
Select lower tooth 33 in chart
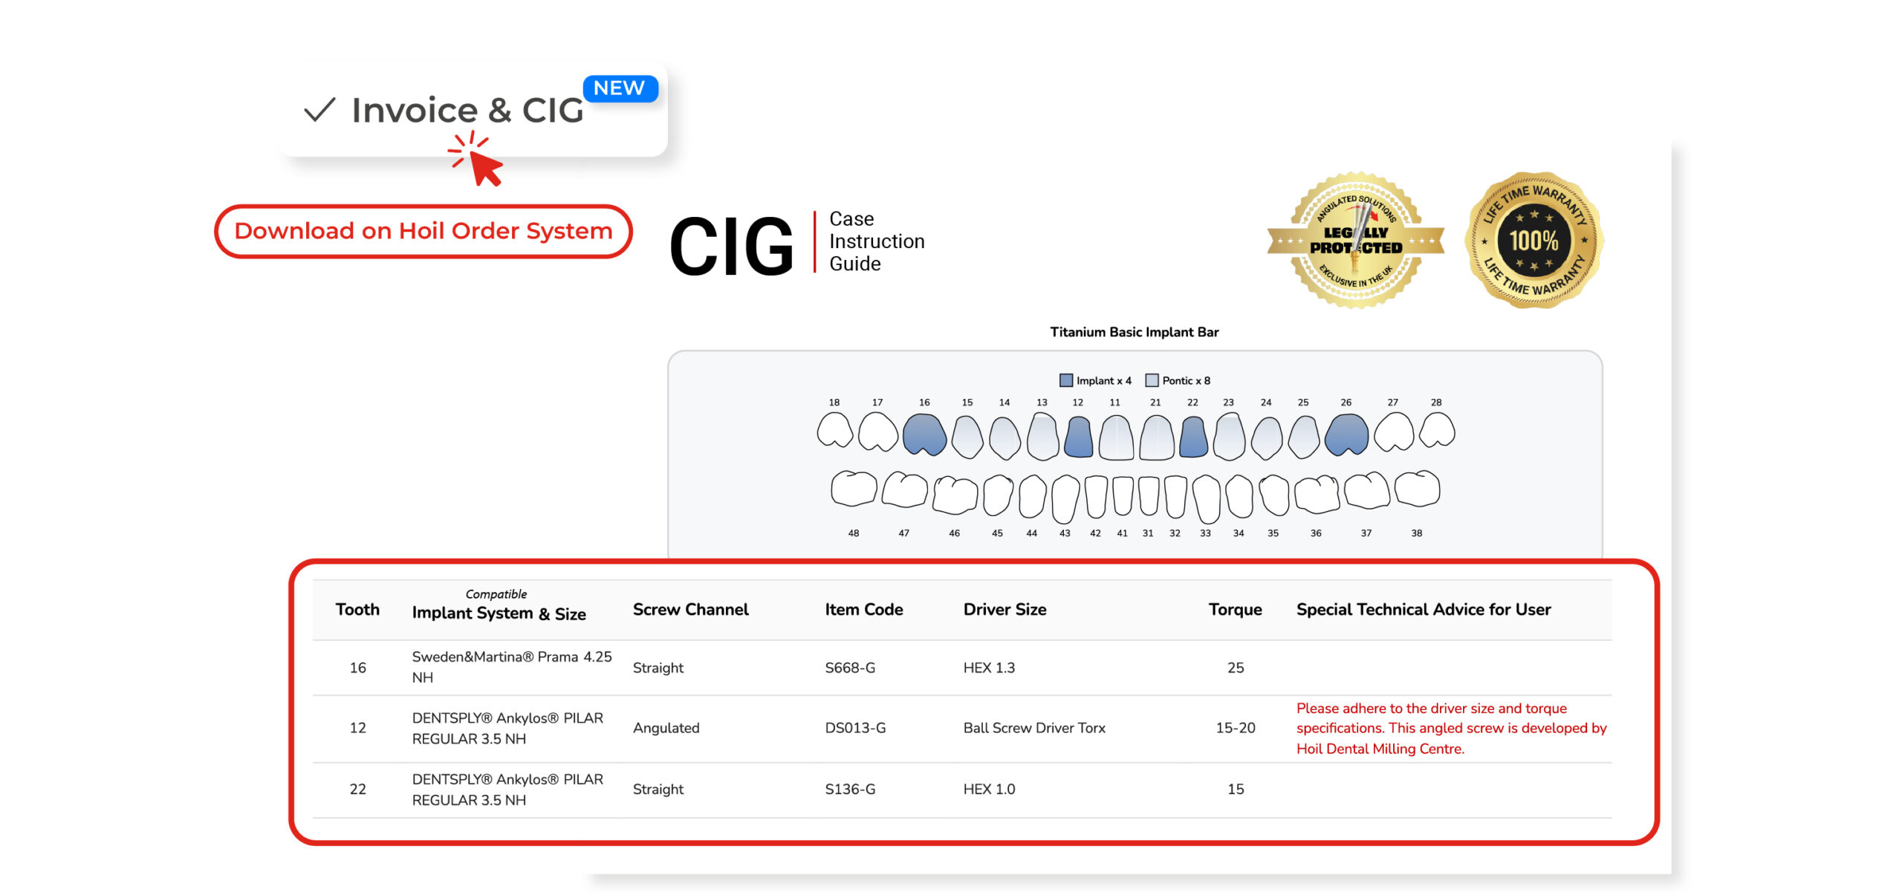point(1206,499)
